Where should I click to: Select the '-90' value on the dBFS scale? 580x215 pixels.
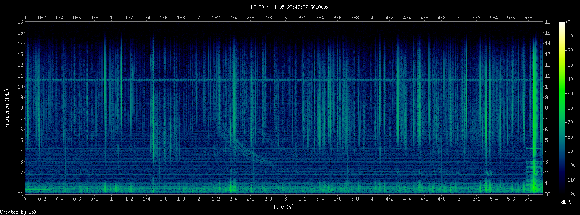pos(570,151)
